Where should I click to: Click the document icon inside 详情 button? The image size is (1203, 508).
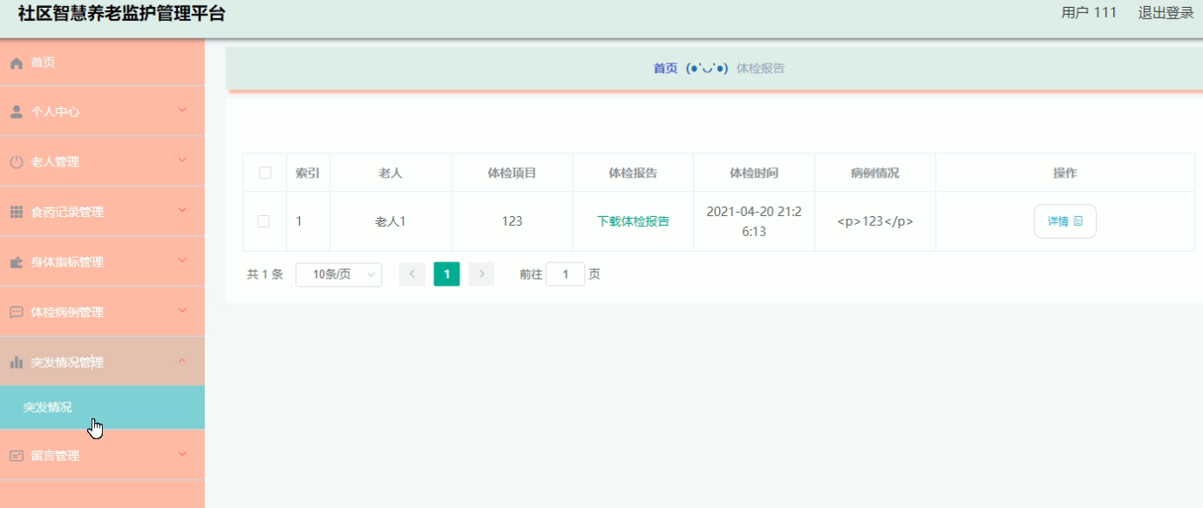1079,220
